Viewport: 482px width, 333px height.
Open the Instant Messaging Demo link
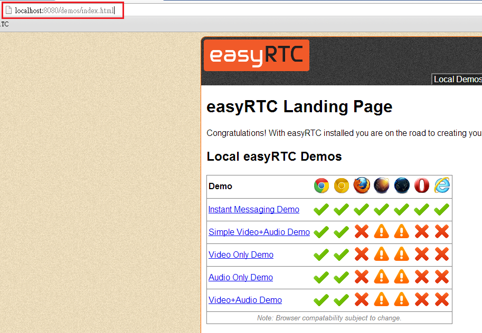(253, 209)
